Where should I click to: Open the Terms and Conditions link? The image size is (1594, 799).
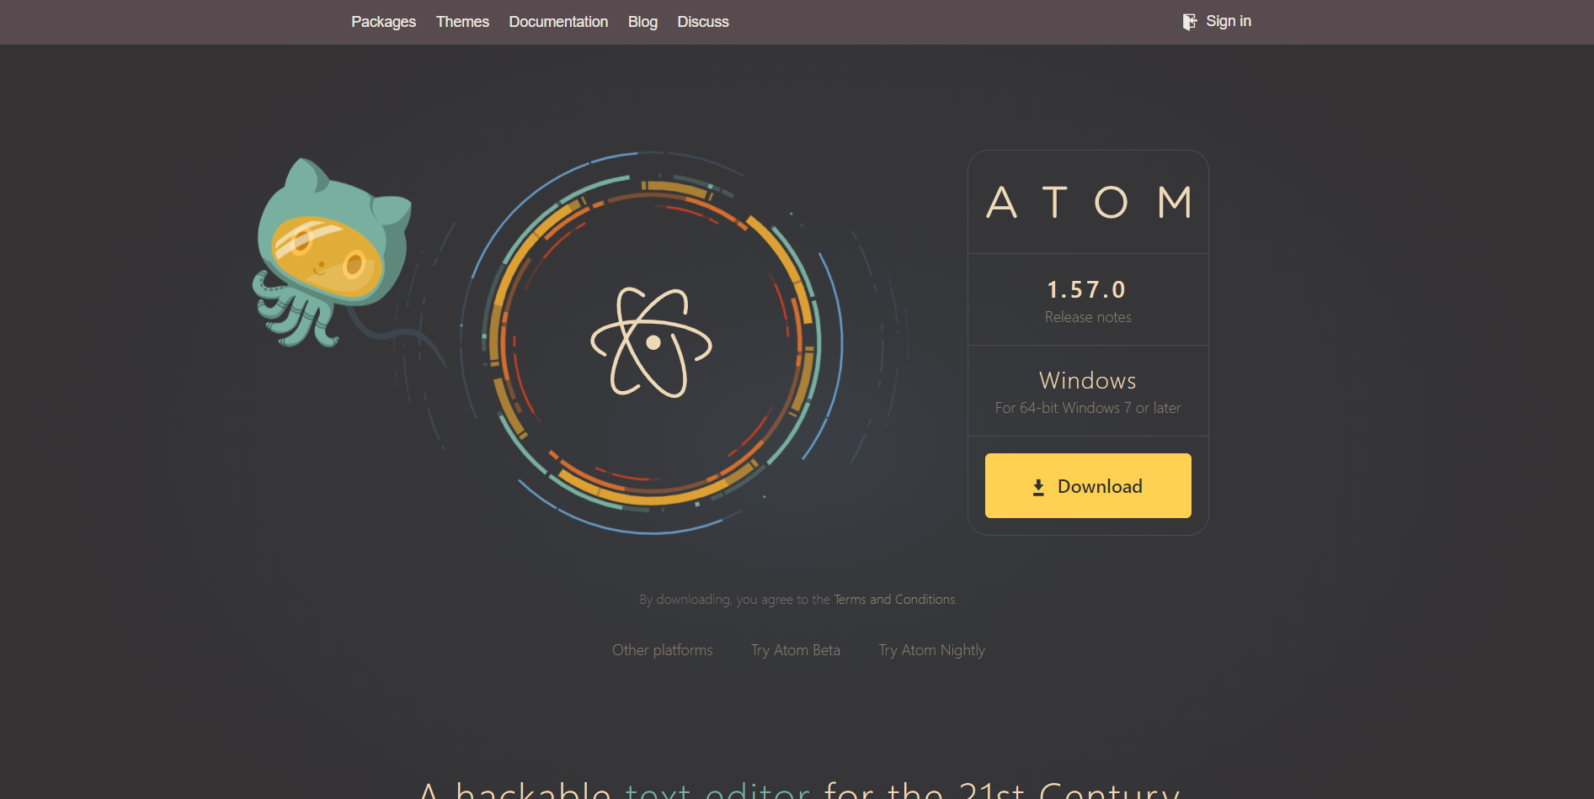click(x=894, y=600)
